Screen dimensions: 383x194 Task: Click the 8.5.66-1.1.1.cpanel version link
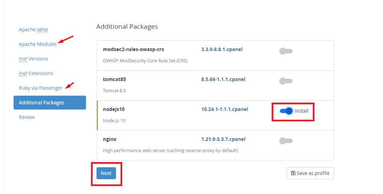click(223, 79)
